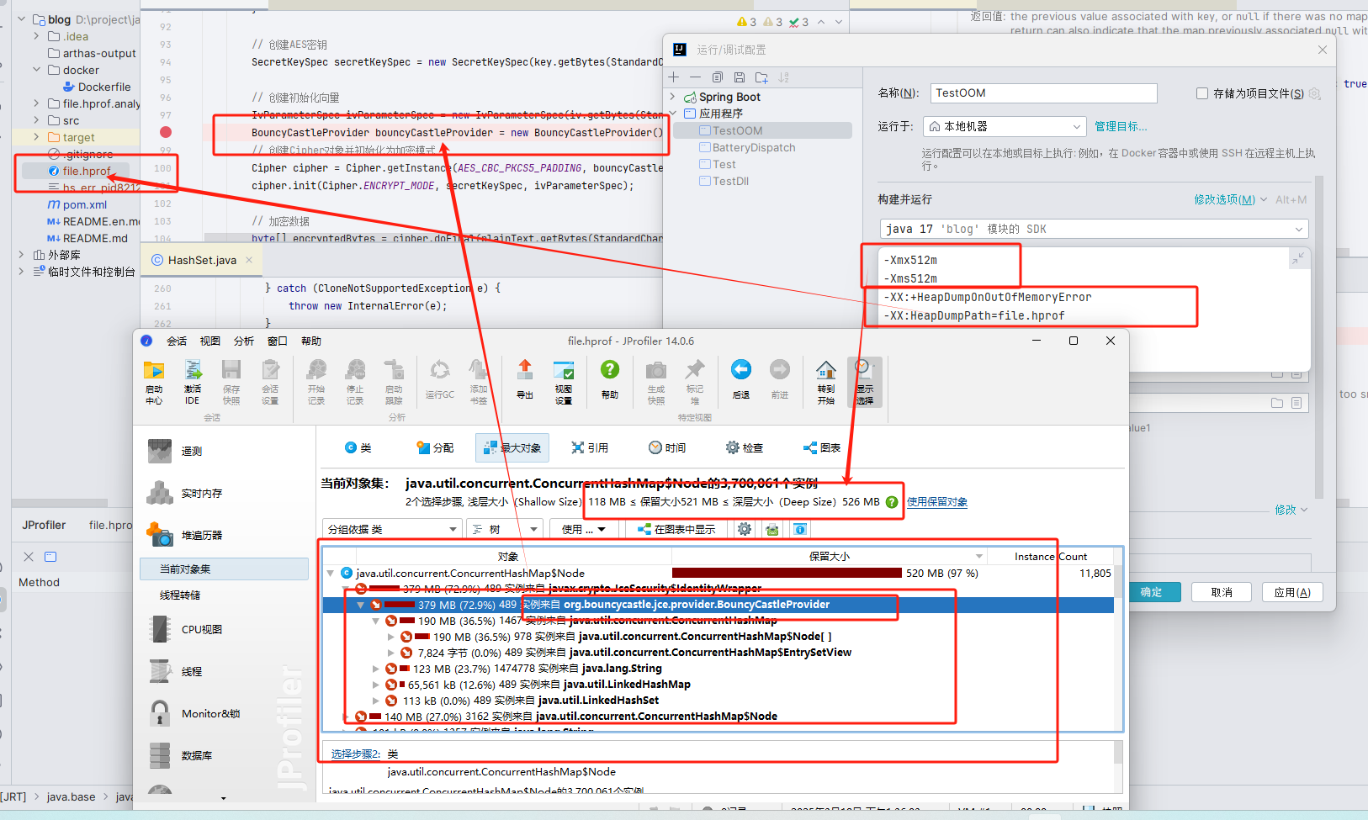Open the 视图 menu in JProfiler

[x=210, y=341]
